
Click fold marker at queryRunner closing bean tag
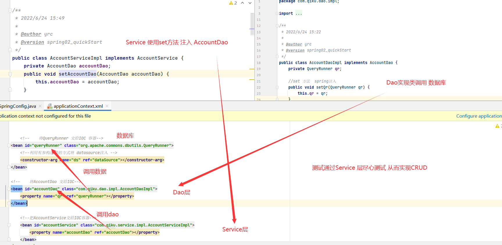pos(9,167)
